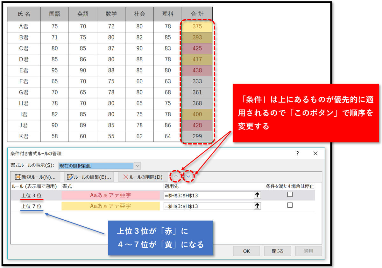Screen dimensions: 382x268
Task: Select the 上位3位 rule row
Action: pos(31,195)
